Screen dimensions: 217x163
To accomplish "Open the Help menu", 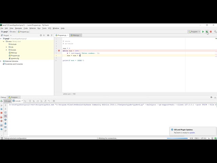I will [63, 28].
